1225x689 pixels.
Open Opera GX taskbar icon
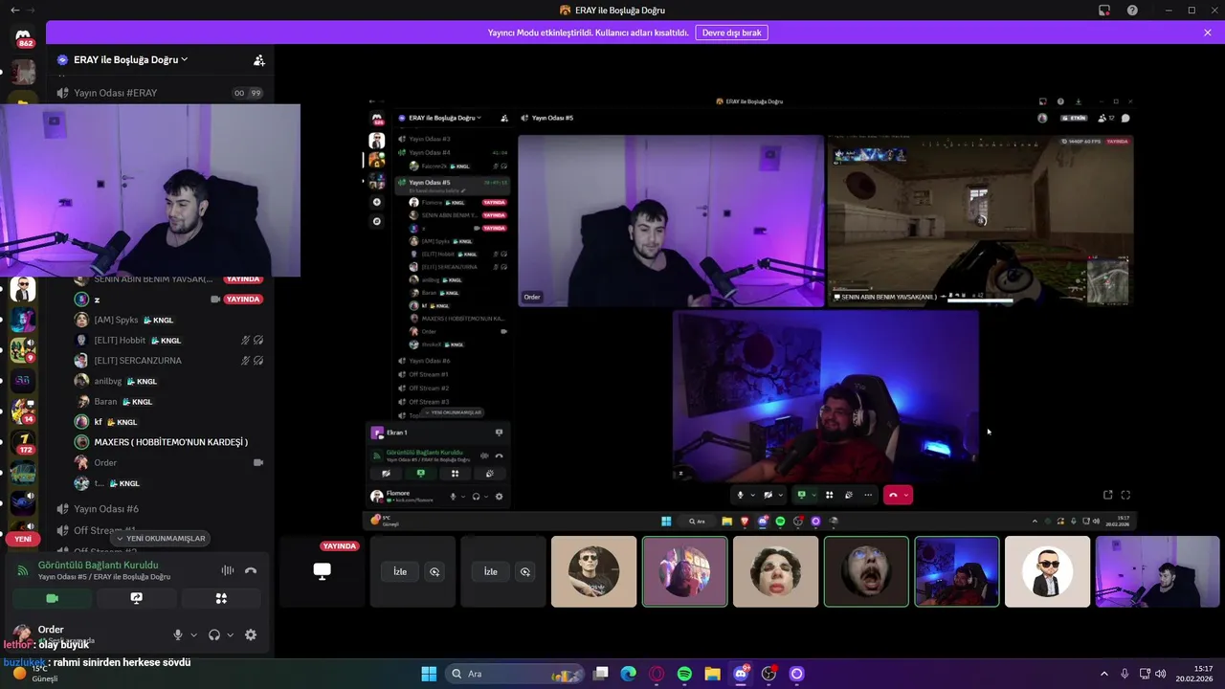(x=657, y=674)
